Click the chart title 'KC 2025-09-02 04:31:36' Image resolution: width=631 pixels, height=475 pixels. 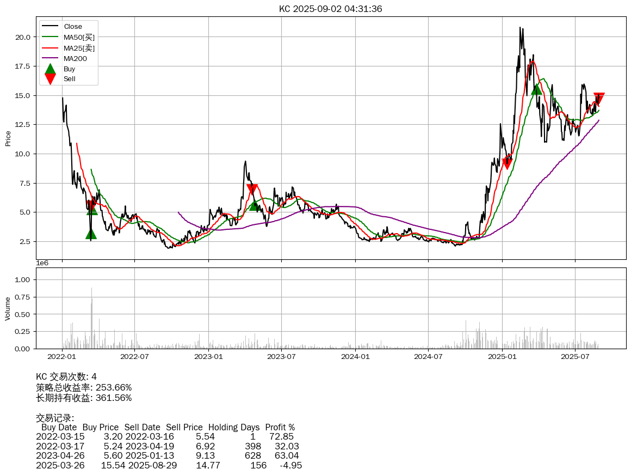click(330, 9)
